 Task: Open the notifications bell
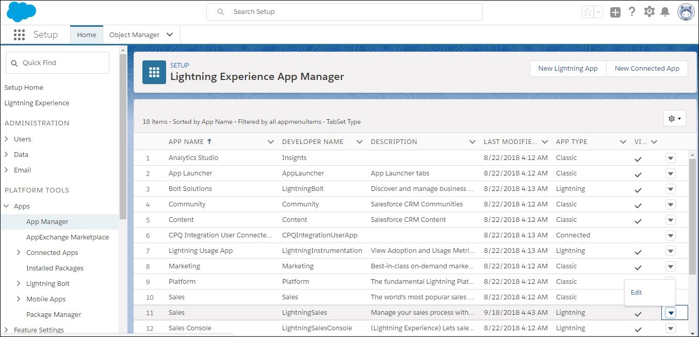(x=665, y=11)
